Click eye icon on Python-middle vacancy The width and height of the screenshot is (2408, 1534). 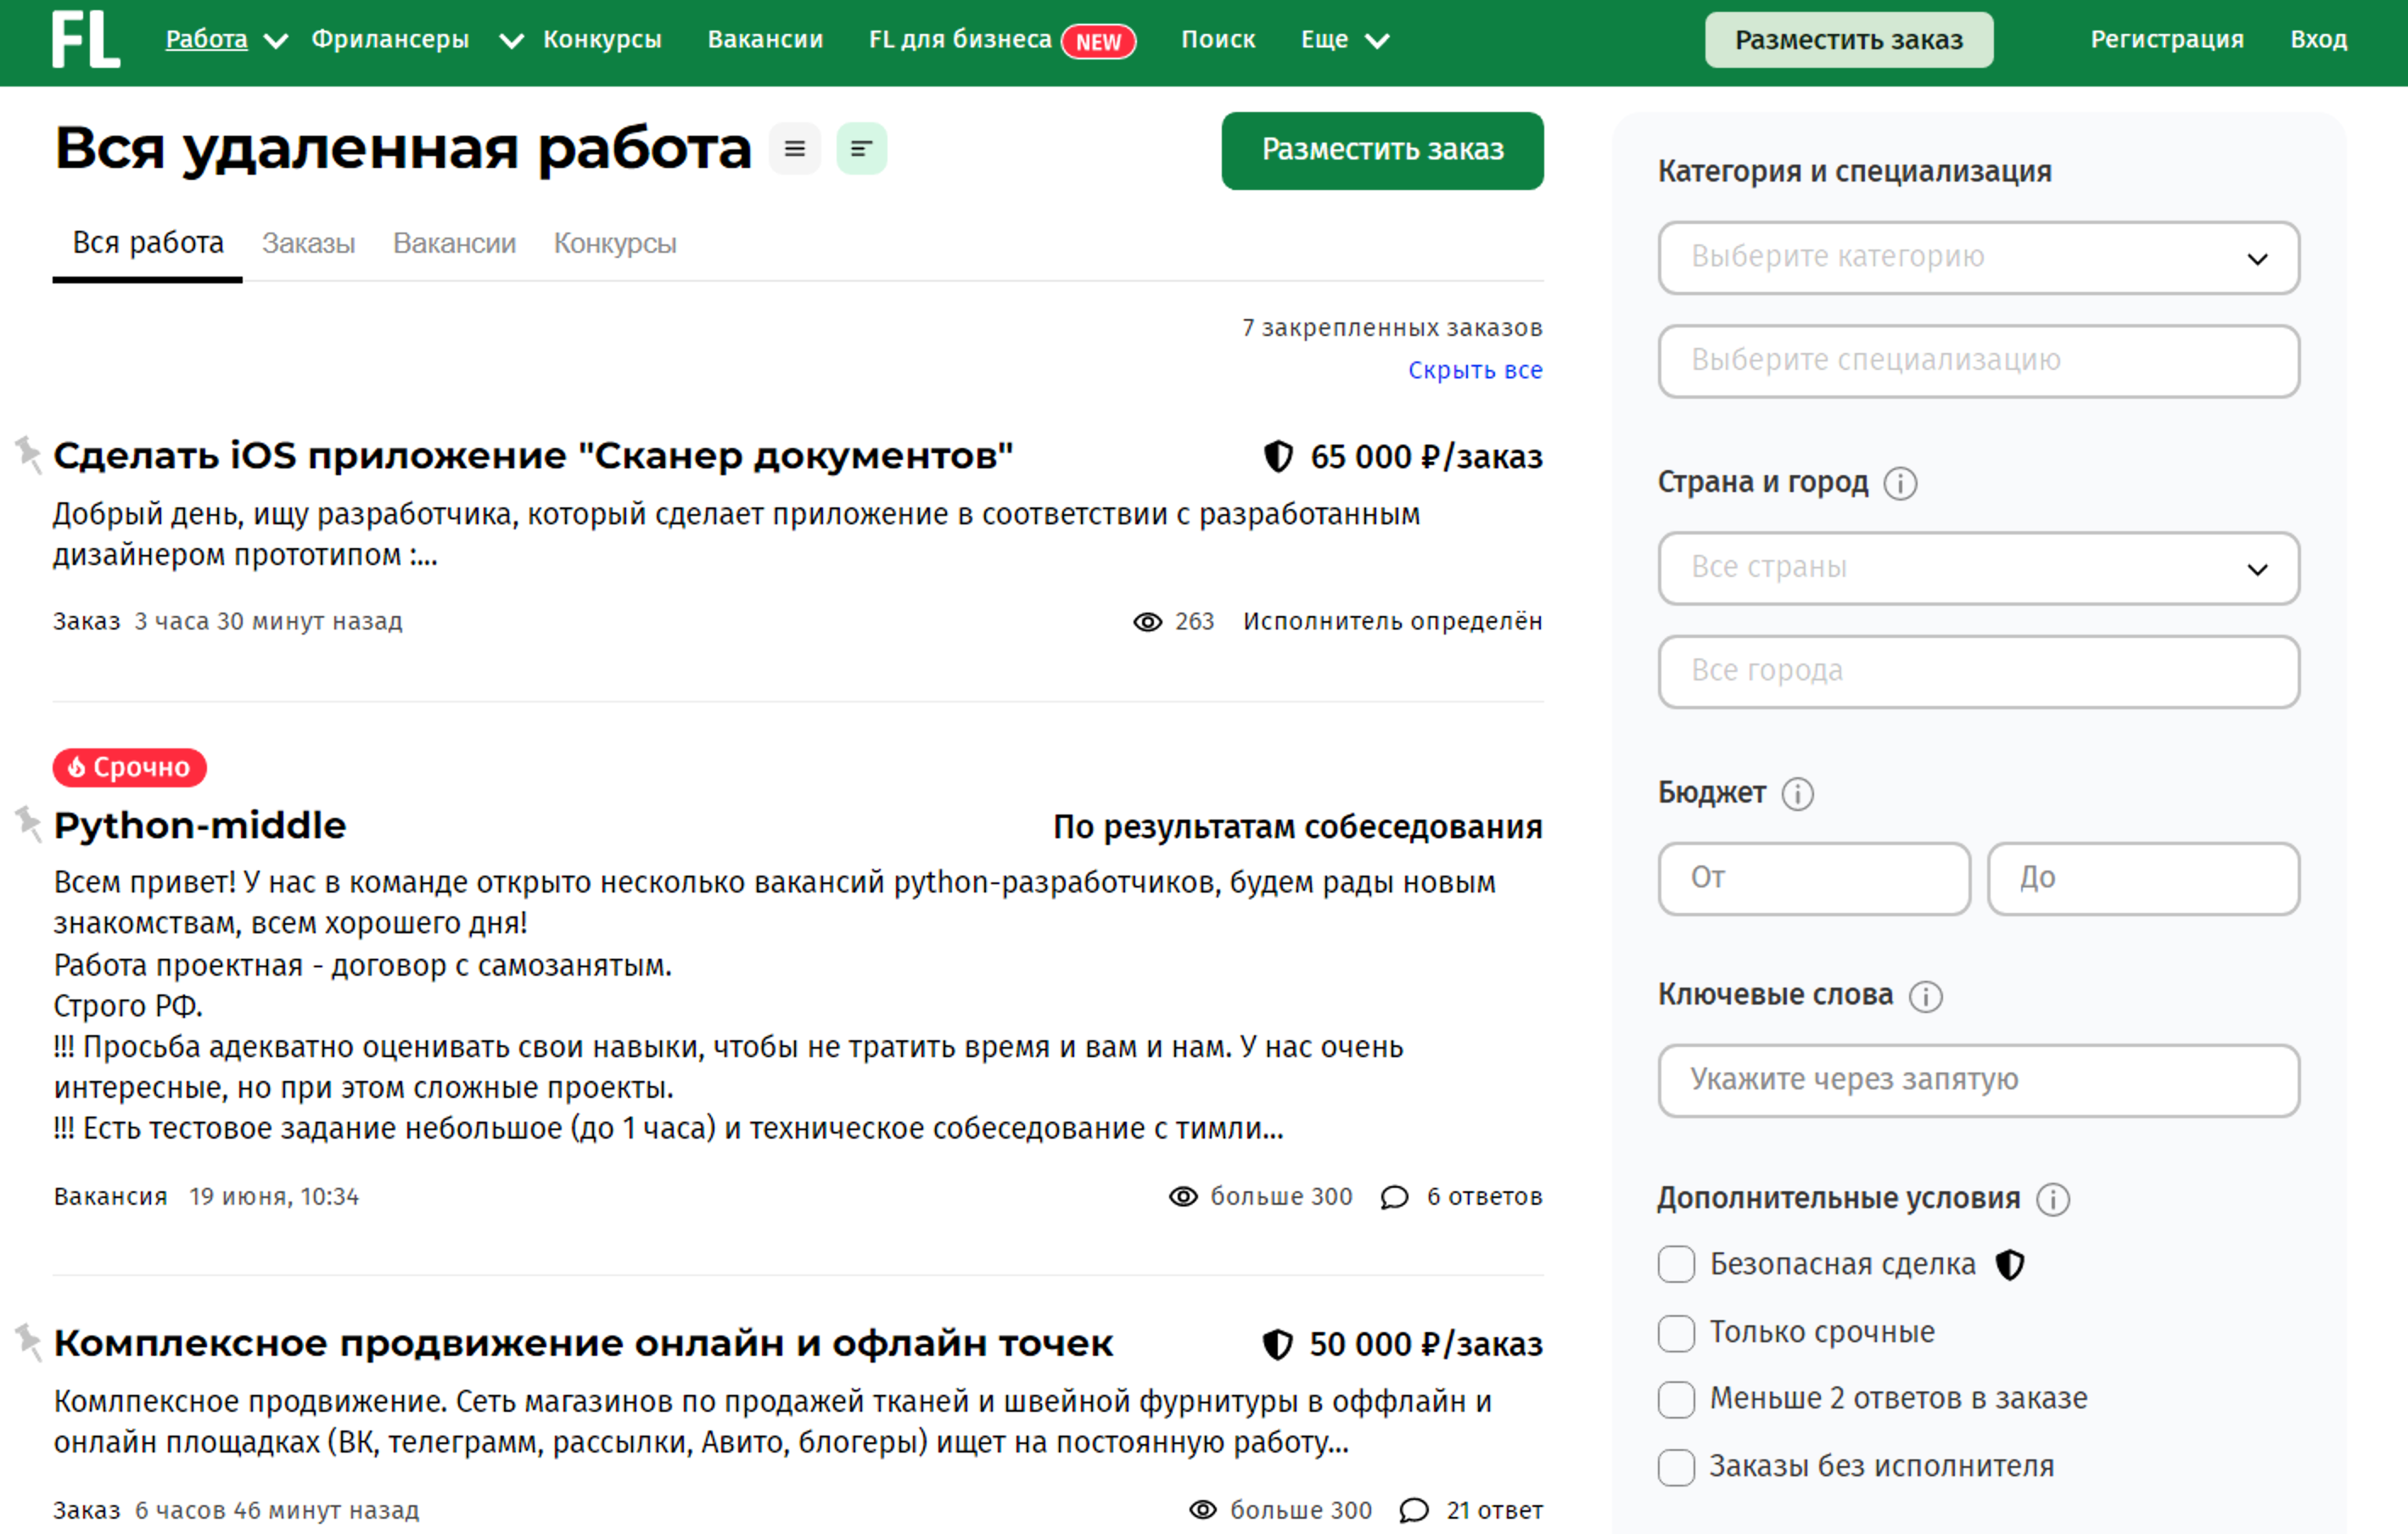point(1183,1196)
